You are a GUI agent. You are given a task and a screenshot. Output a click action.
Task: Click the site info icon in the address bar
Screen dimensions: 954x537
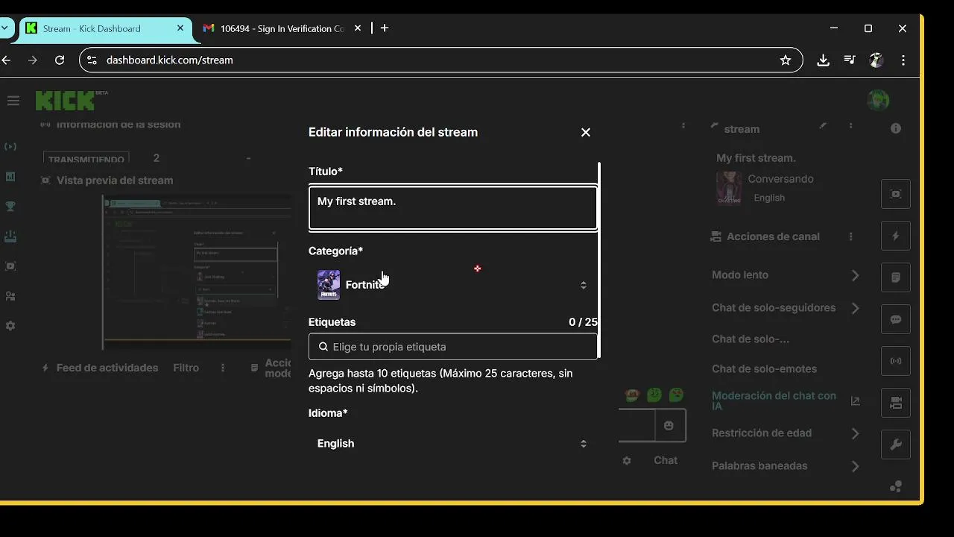92,60
